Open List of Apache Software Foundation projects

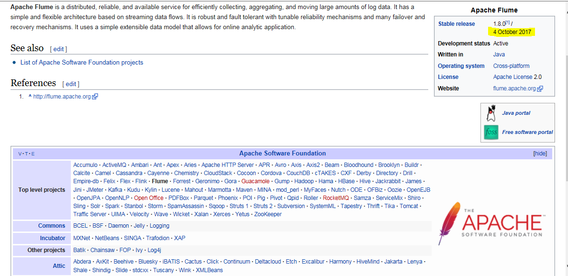81,62
